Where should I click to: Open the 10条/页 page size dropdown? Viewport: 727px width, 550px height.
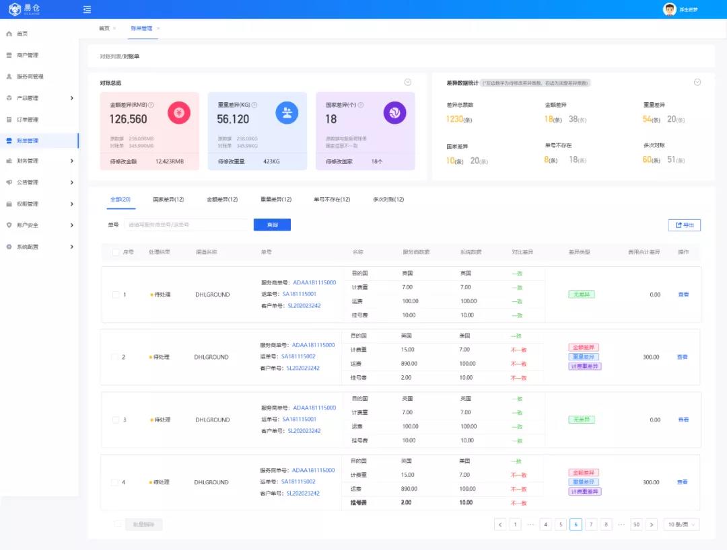(x=681, y=524)
